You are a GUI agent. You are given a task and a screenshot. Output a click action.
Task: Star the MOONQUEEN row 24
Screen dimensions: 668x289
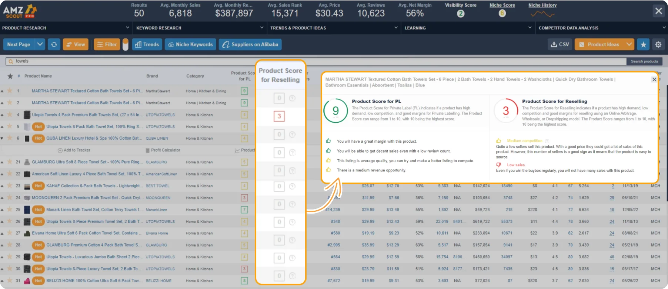(10, 198)
